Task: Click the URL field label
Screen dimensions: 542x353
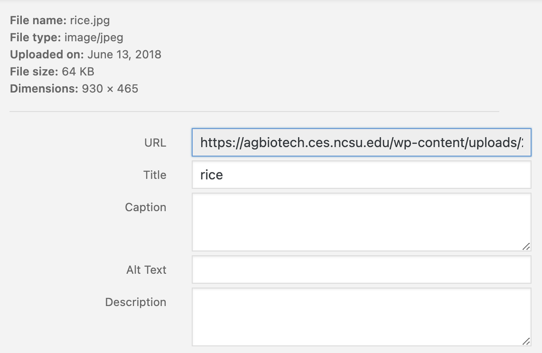Action: [x=155, y=143]
